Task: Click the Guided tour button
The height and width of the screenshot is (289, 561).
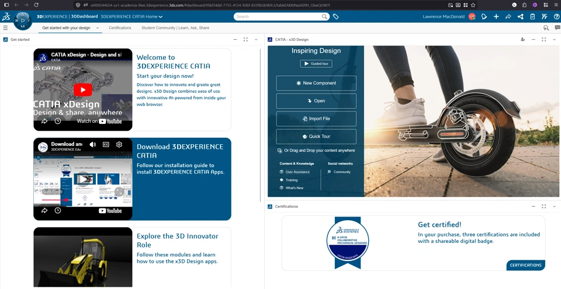Action: pos(316,64)
